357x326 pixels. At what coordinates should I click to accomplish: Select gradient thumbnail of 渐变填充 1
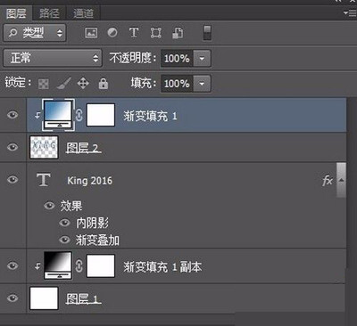58,115
